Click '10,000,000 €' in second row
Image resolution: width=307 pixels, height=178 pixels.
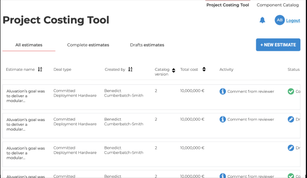click(x=192, y=119)
